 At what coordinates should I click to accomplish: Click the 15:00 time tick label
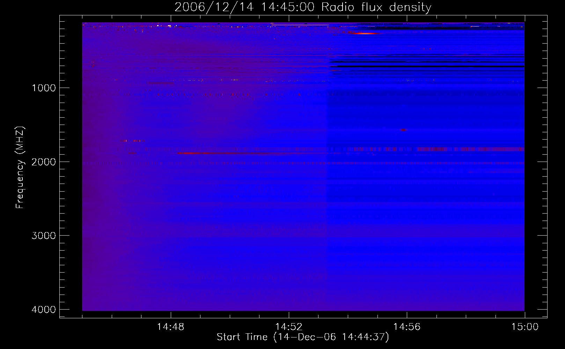click(525, 327)
